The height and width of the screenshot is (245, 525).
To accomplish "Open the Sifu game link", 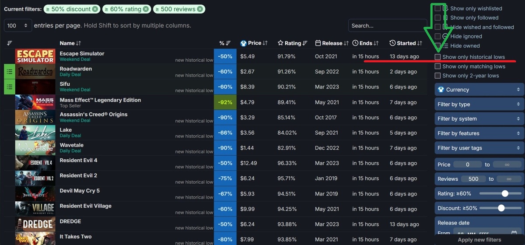I will (65, 84).
